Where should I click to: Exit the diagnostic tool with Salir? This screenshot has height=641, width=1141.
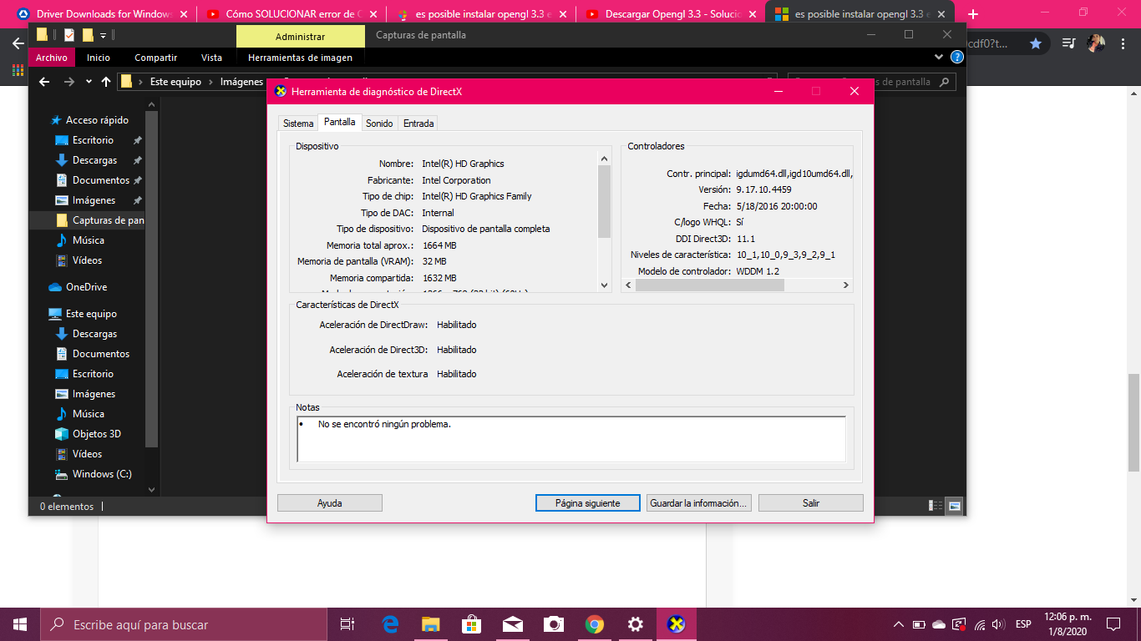coord(811,503)
